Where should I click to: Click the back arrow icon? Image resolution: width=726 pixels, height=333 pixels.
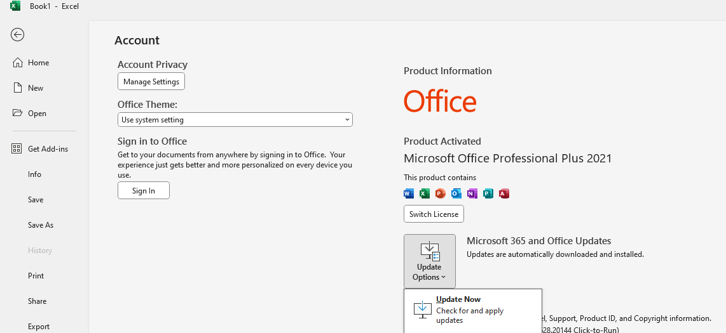coord(17,35)
